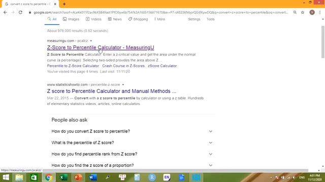
Task: Open the calculator taskbar icon
Action: point(137,177)
